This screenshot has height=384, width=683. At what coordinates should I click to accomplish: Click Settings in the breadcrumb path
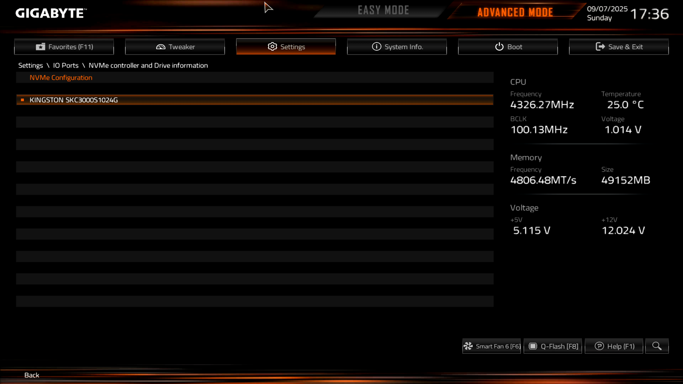31,65
